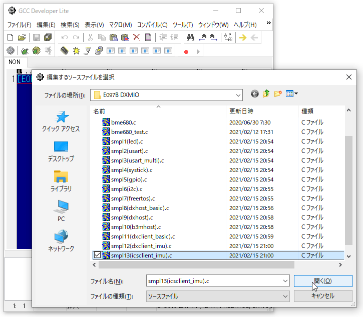
Task: Click the red record macro icon
Action: 186,51
